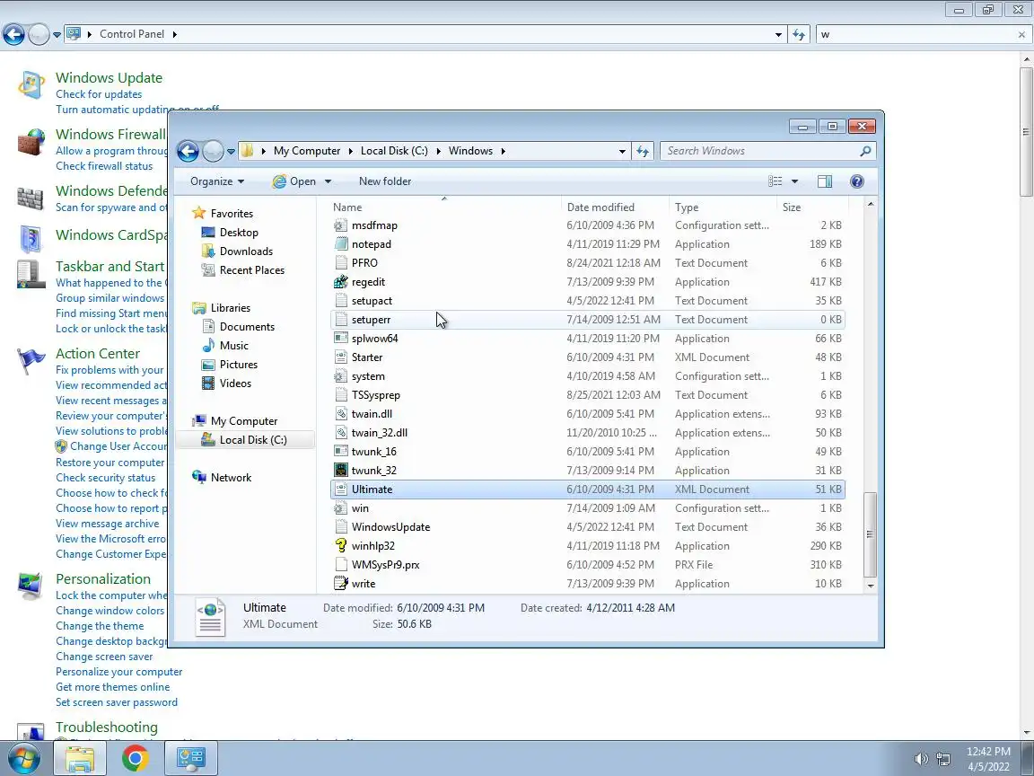Open the Check for updates link
The width and height of the screenshot is (1034, 776).
[x=99, y=94]
